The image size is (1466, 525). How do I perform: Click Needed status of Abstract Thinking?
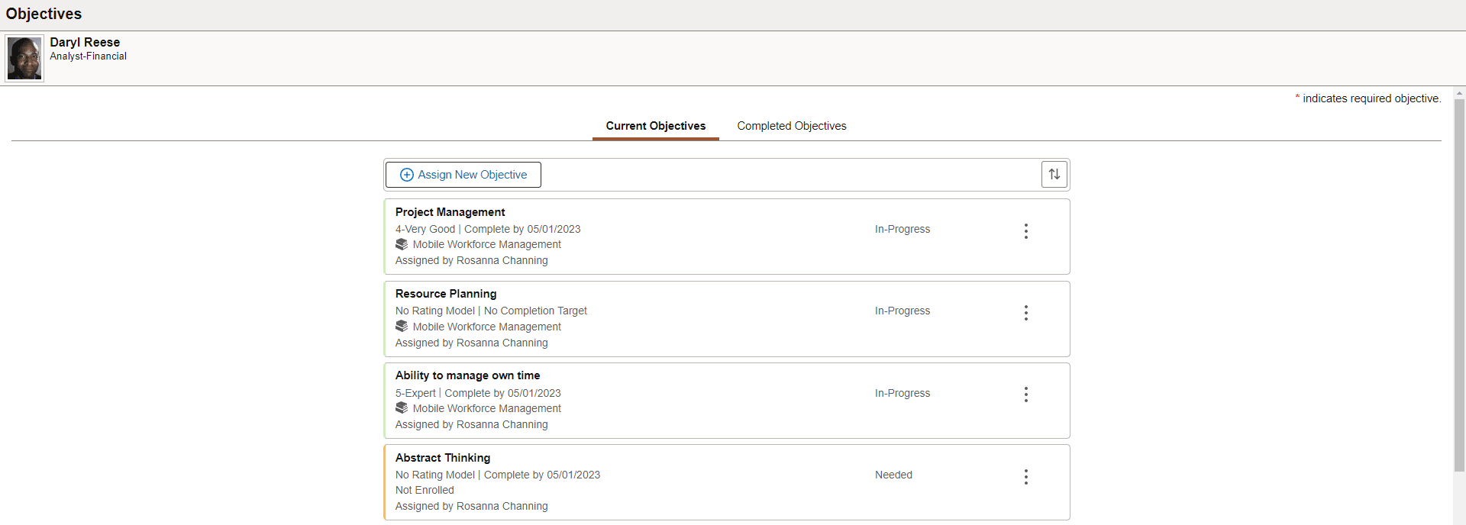[893, 475]
